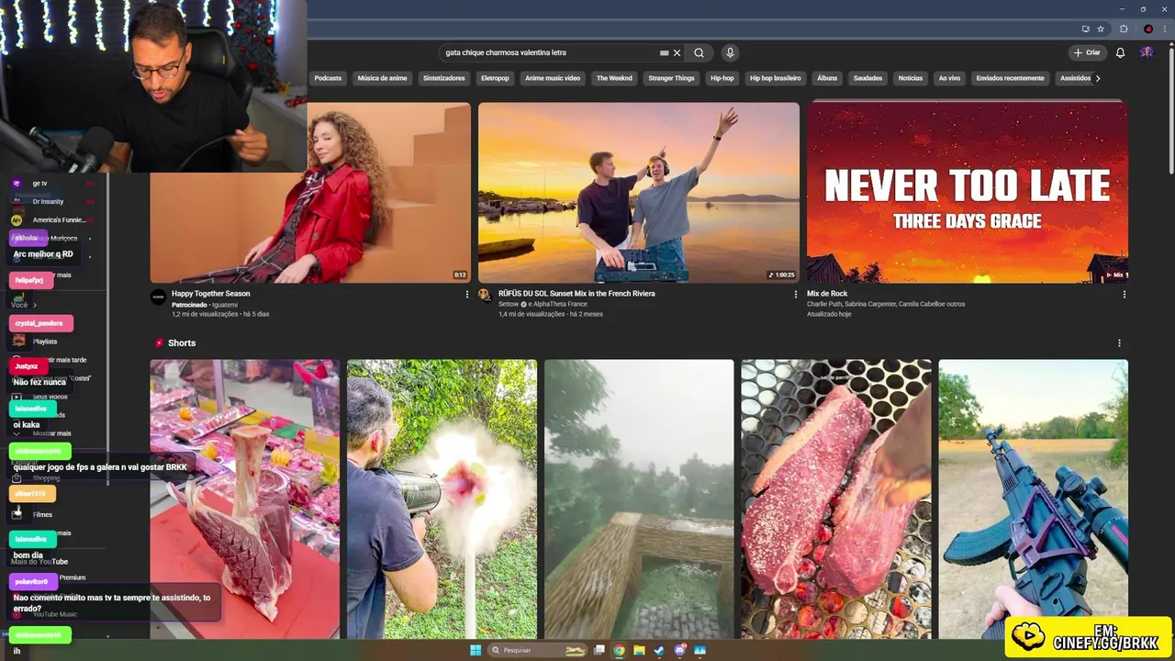1175x661 pixels.
Task: Select the Ao vivo chip
Action: [x=949, y=78]
